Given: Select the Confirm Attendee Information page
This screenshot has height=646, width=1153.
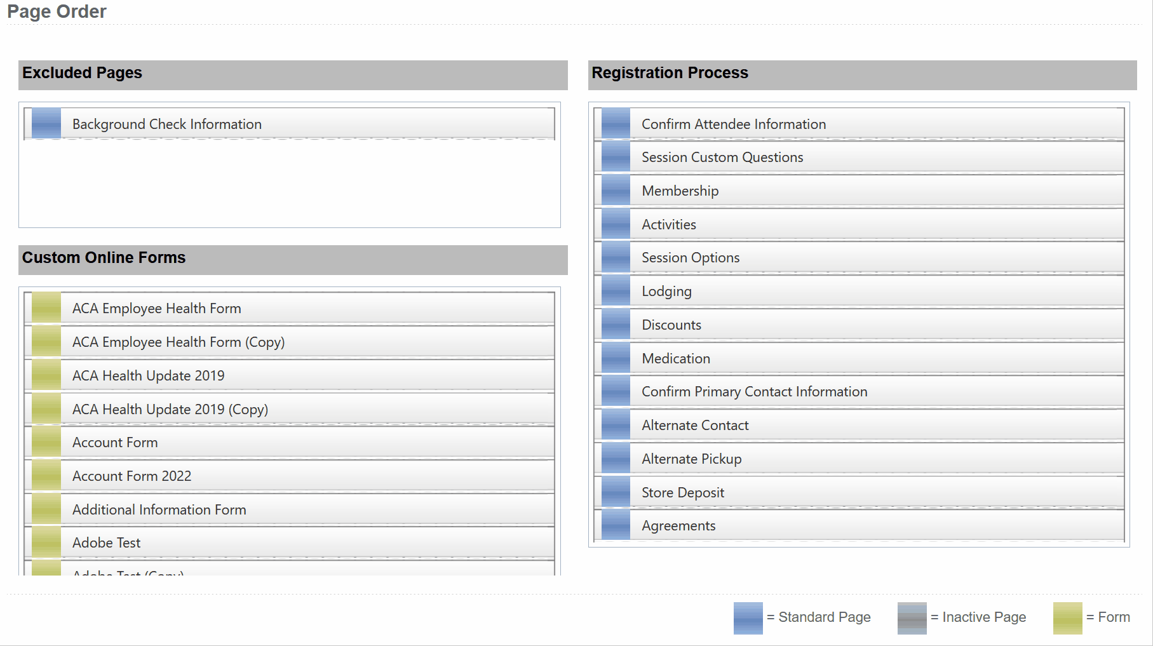Looking at the screenshot, I should pos(733,124).
